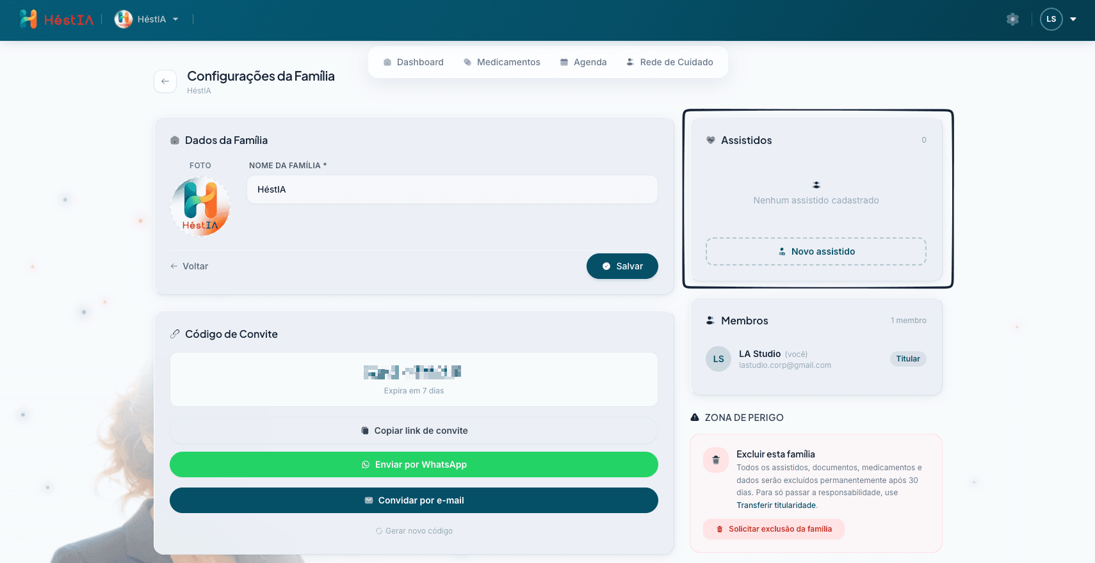Open the settings gear icon in the header
1095x563 pixels.
click(1012, 19)
